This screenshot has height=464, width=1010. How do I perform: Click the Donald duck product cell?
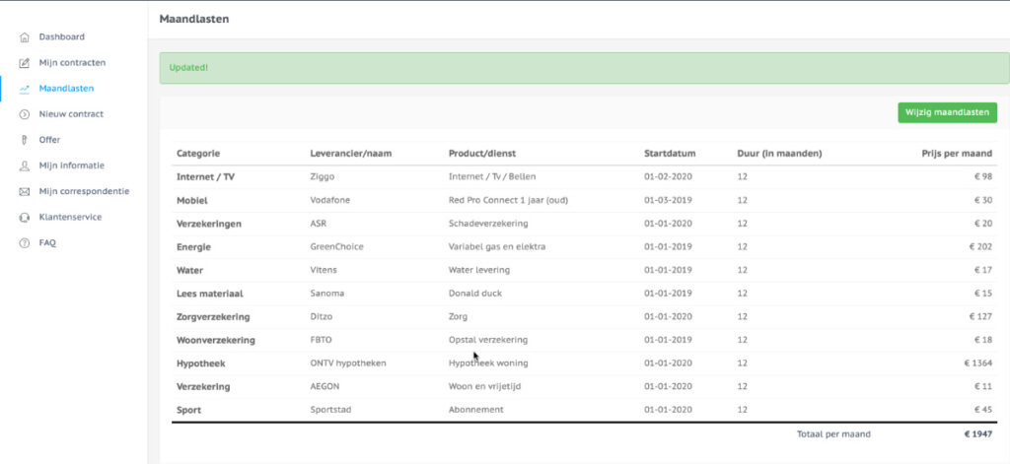[474, 294]
